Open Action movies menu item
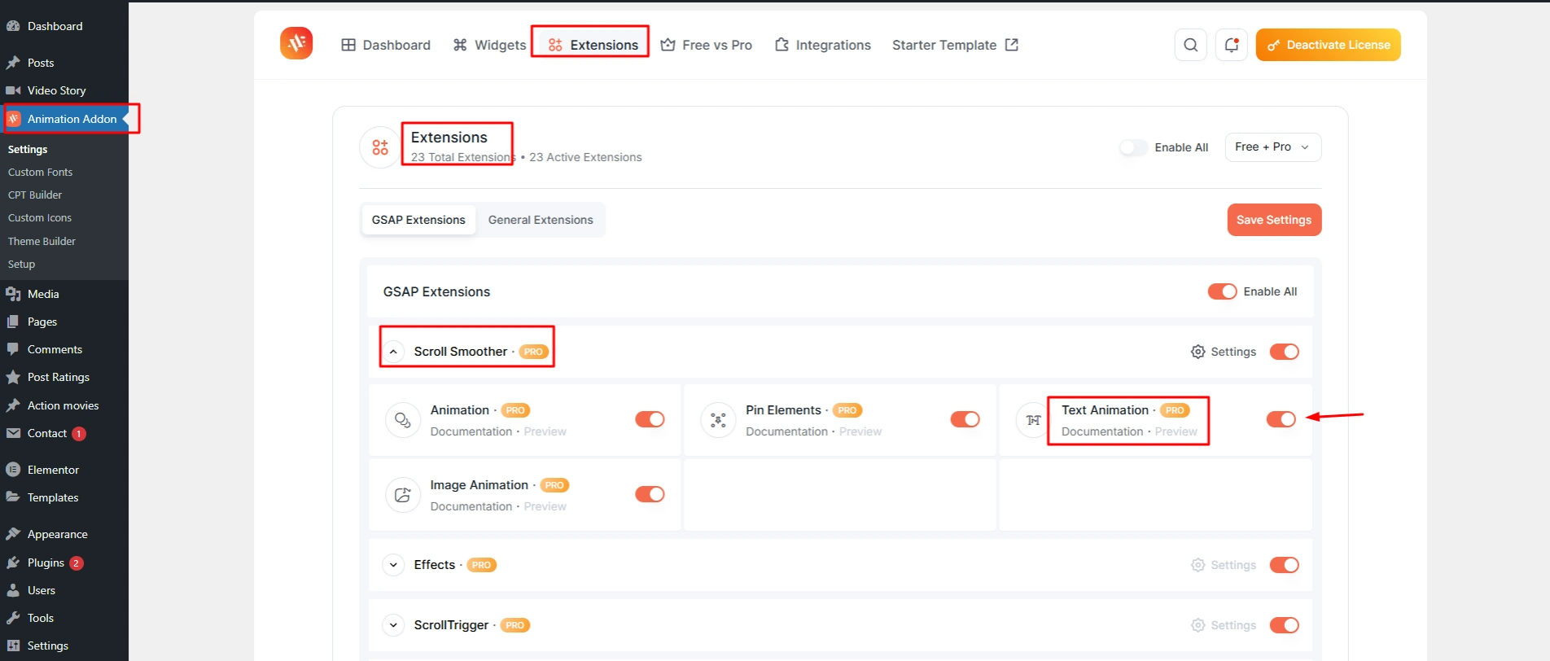 [x=63, y=405]
